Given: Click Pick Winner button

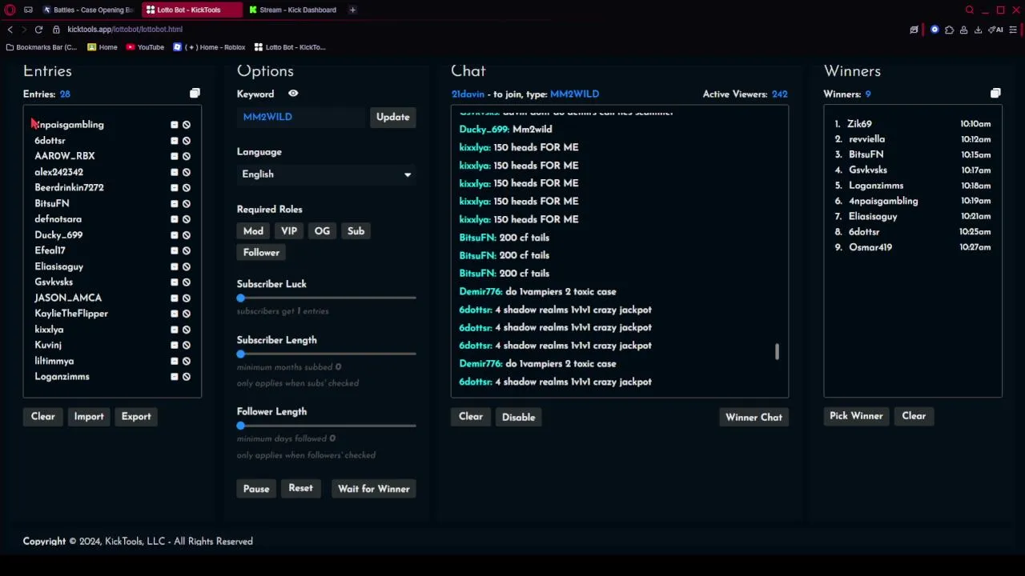Looking at the screenshot, I should 856,416.
